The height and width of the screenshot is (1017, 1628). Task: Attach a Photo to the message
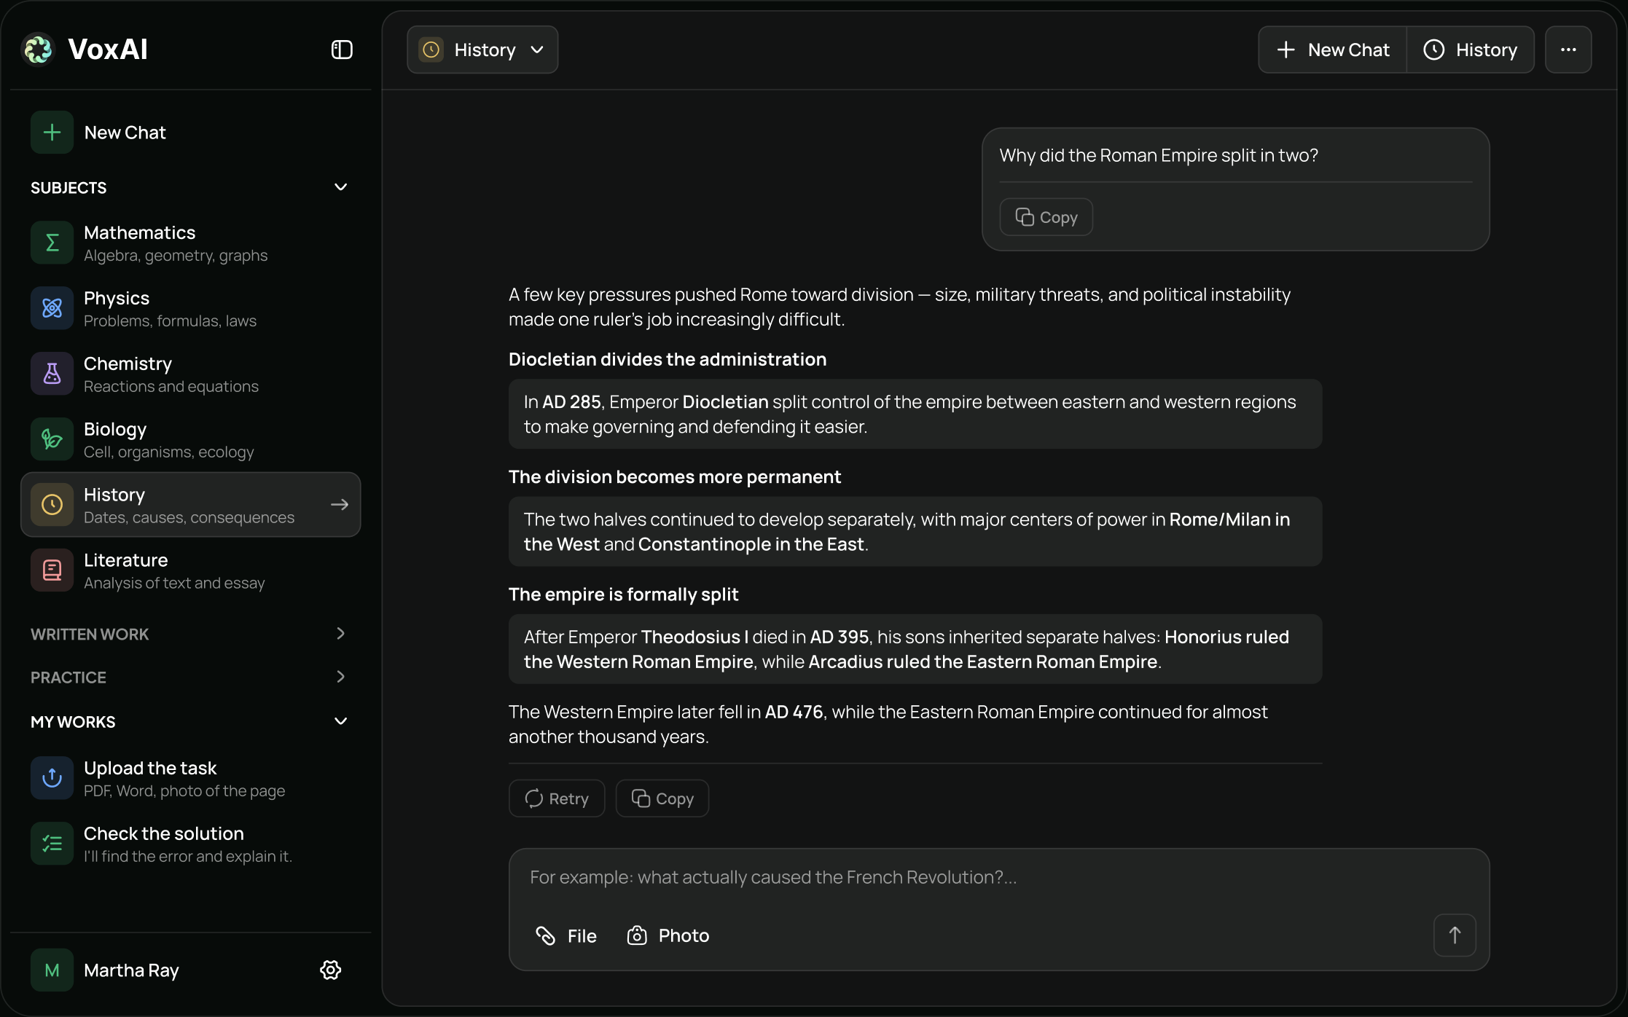[668, 935]
